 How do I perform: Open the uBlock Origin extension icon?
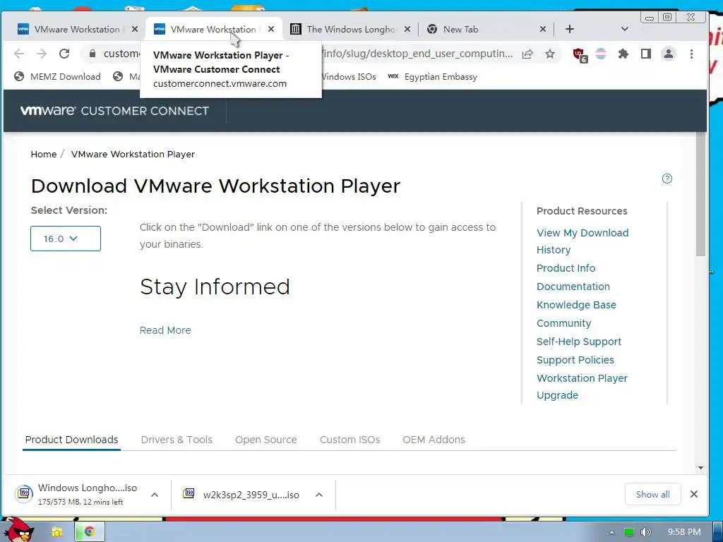pos(580,55)
